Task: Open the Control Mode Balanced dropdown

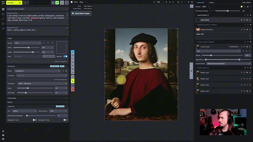Action: click(228, 64)
